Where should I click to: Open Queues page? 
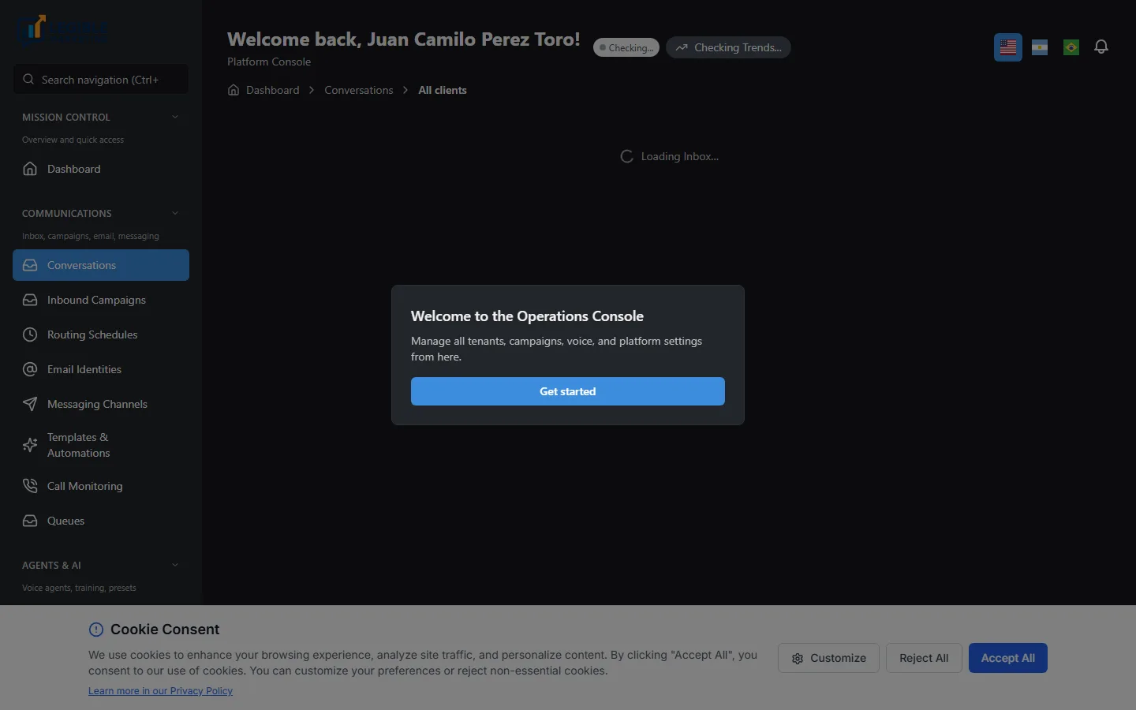click(101, 521)
